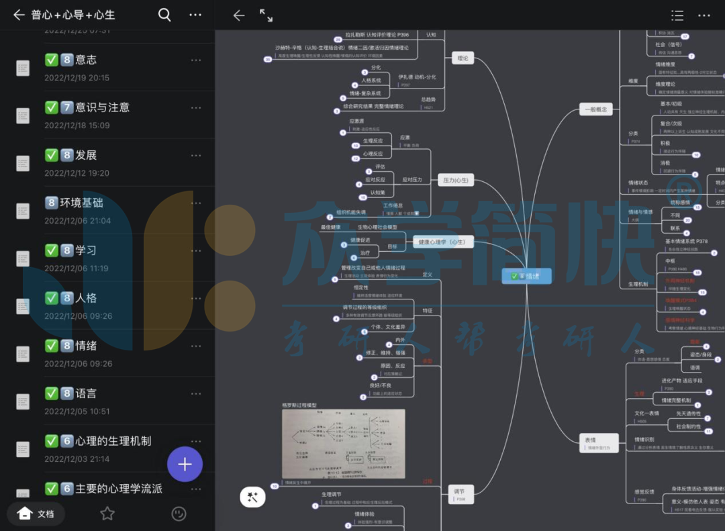Click document icon beside 环境基础

click(23, 211)
